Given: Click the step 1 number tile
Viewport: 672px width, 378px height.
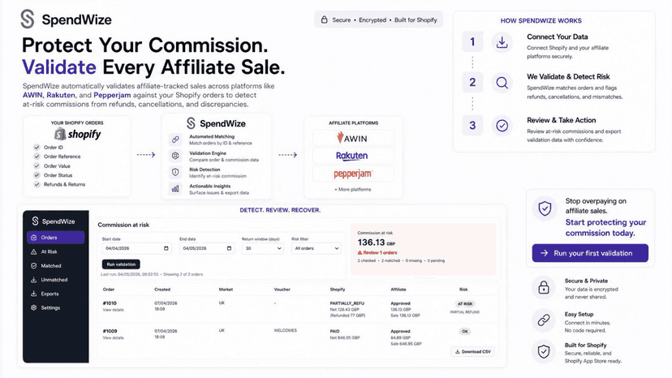Looking at the screenshot, I should [x=472, y=42].
